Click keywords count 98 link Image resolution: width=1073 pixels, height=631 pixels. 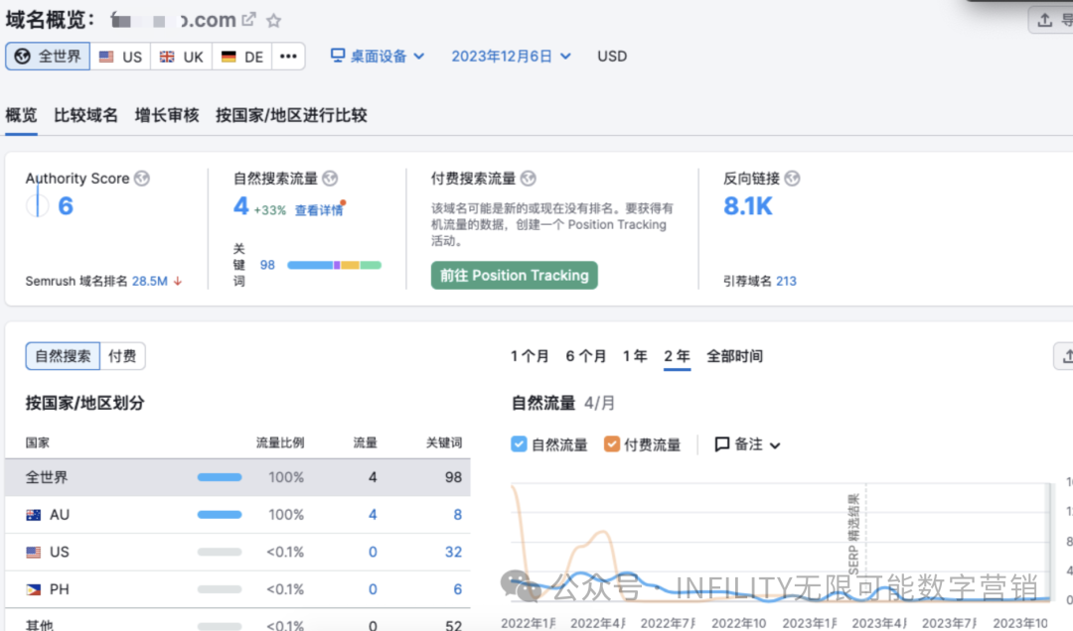tap(267, 265)
